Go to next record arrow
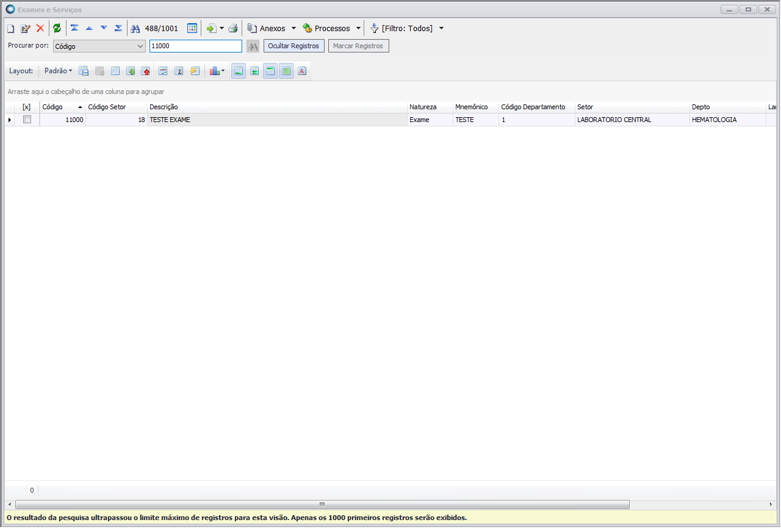 104,28
